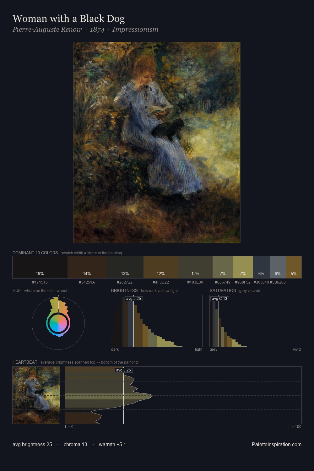314x471 pixels.
Task: Click the 'vivid' axis label
Action: coord(297,349)
